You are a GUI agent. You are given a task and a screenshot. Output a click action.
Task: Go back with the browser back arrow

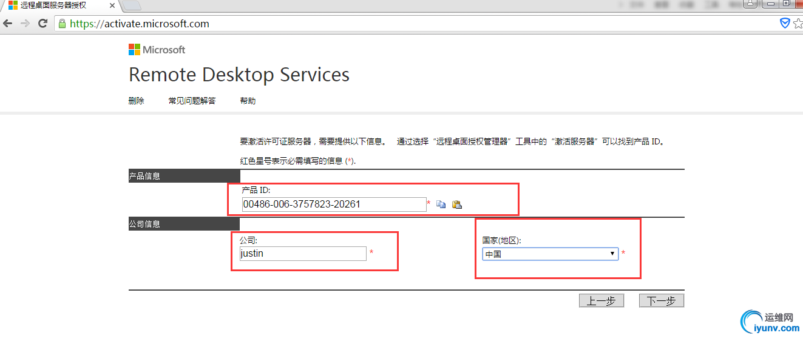tap(7, 24)
